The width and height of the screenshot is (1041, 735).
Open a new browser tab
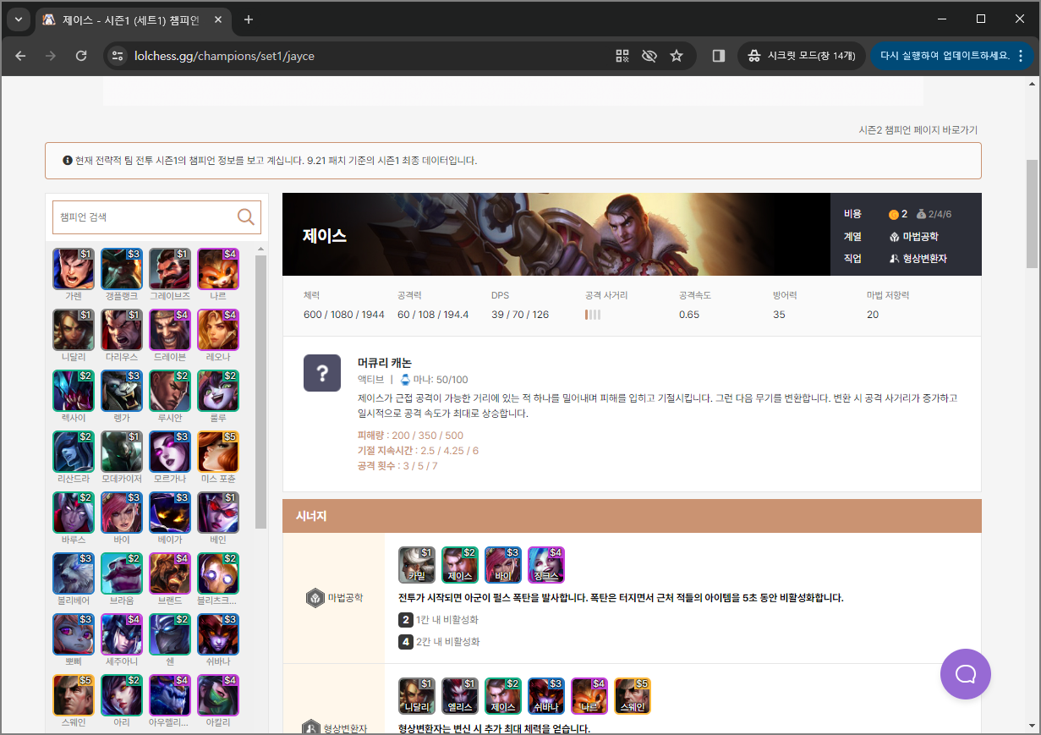[x=248, y=19]
